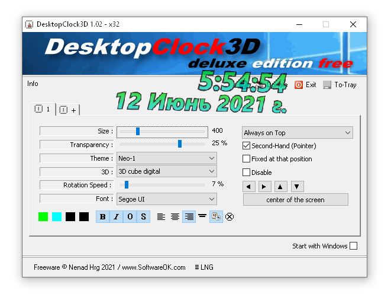The image size is (391, 300).
Task: Toggle Bold font style button
Action: pos(103,216)
